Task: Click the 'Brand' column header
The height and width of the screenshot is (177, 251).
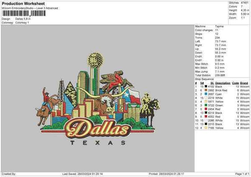Action: point(244,83)
